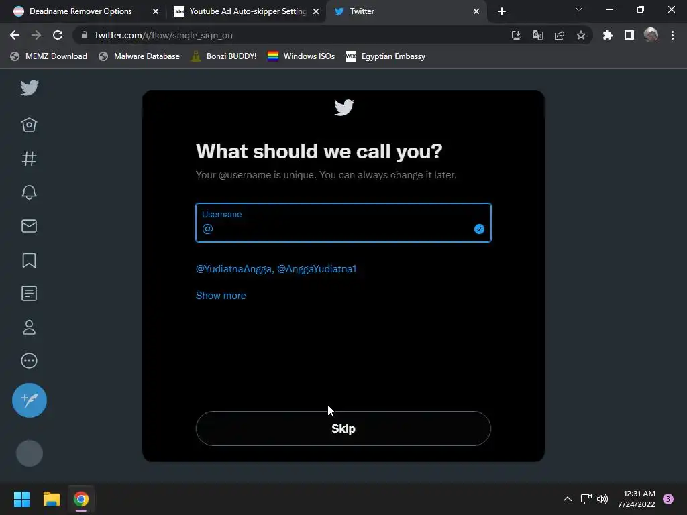The width and height of the screenshot is (687, 515).
Task: Open Messages envelope icon
Action: (x=30, y=226)
